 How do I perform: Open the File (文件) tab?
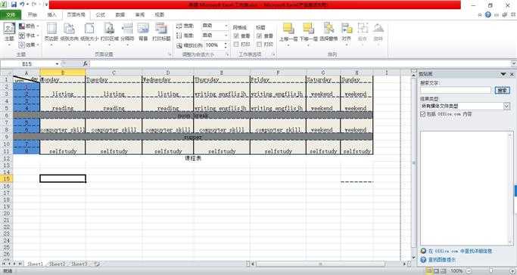[x=11, y=15]
